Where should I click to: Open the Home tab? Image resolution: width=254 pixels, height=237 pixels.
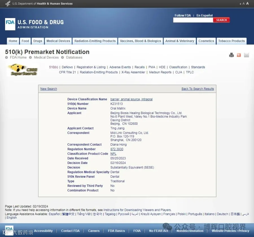[x=13, y=41]
